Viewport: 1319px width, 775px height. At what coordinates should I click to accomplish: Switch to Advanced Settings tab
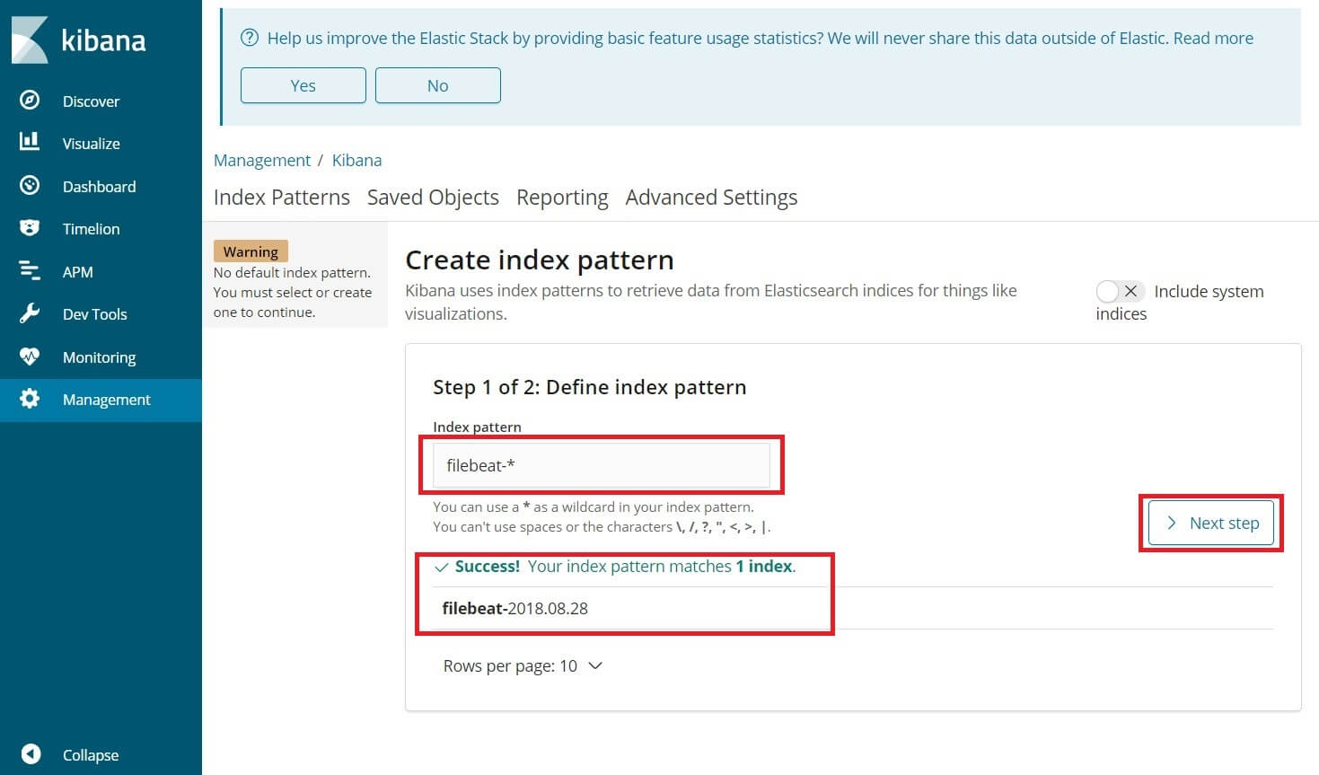pyautogui.click(x=711, y=198)
